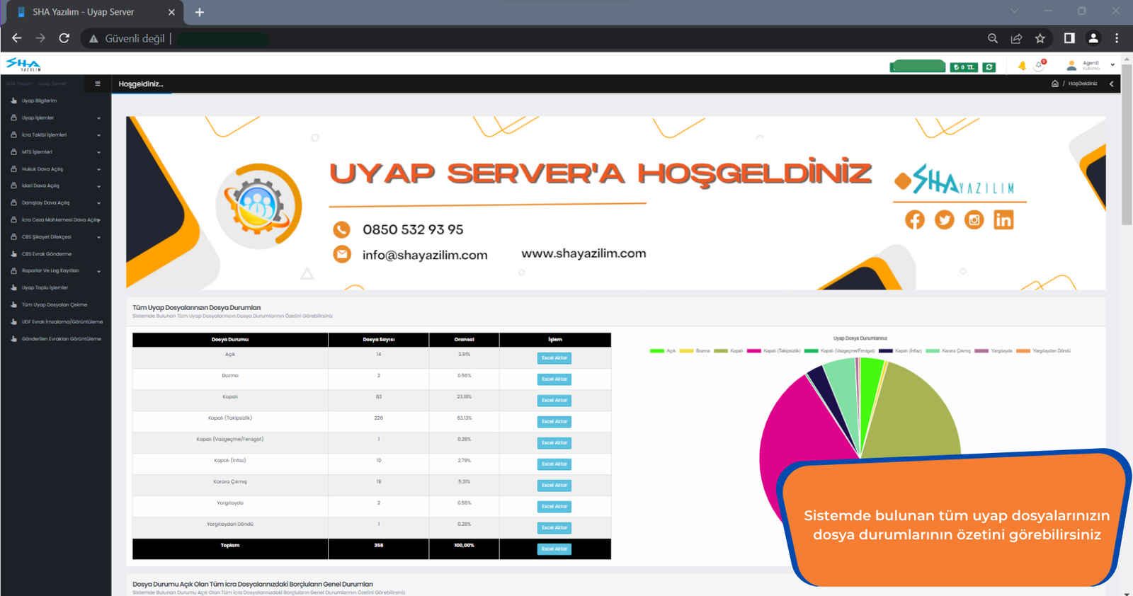1133x596 pixels.
Task: Click Excel Aktar for the Açık row
Action: (554, 358)
